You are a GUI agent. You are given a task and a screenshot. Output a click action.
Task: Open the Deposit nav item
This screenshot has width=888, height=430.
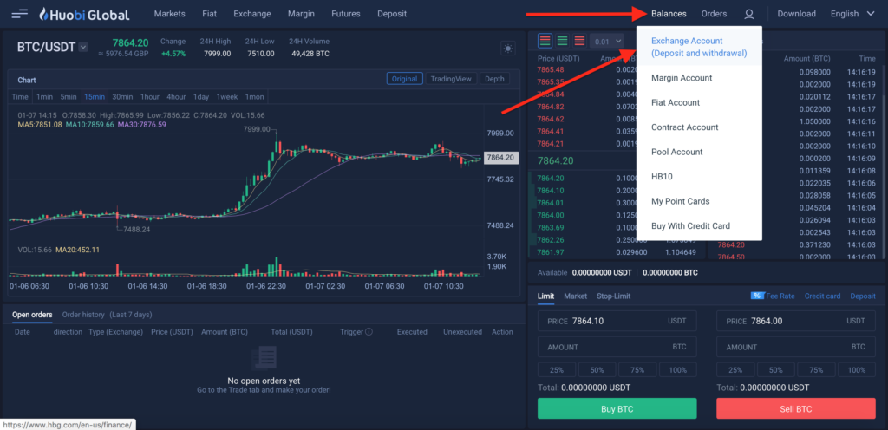point(392,14)
